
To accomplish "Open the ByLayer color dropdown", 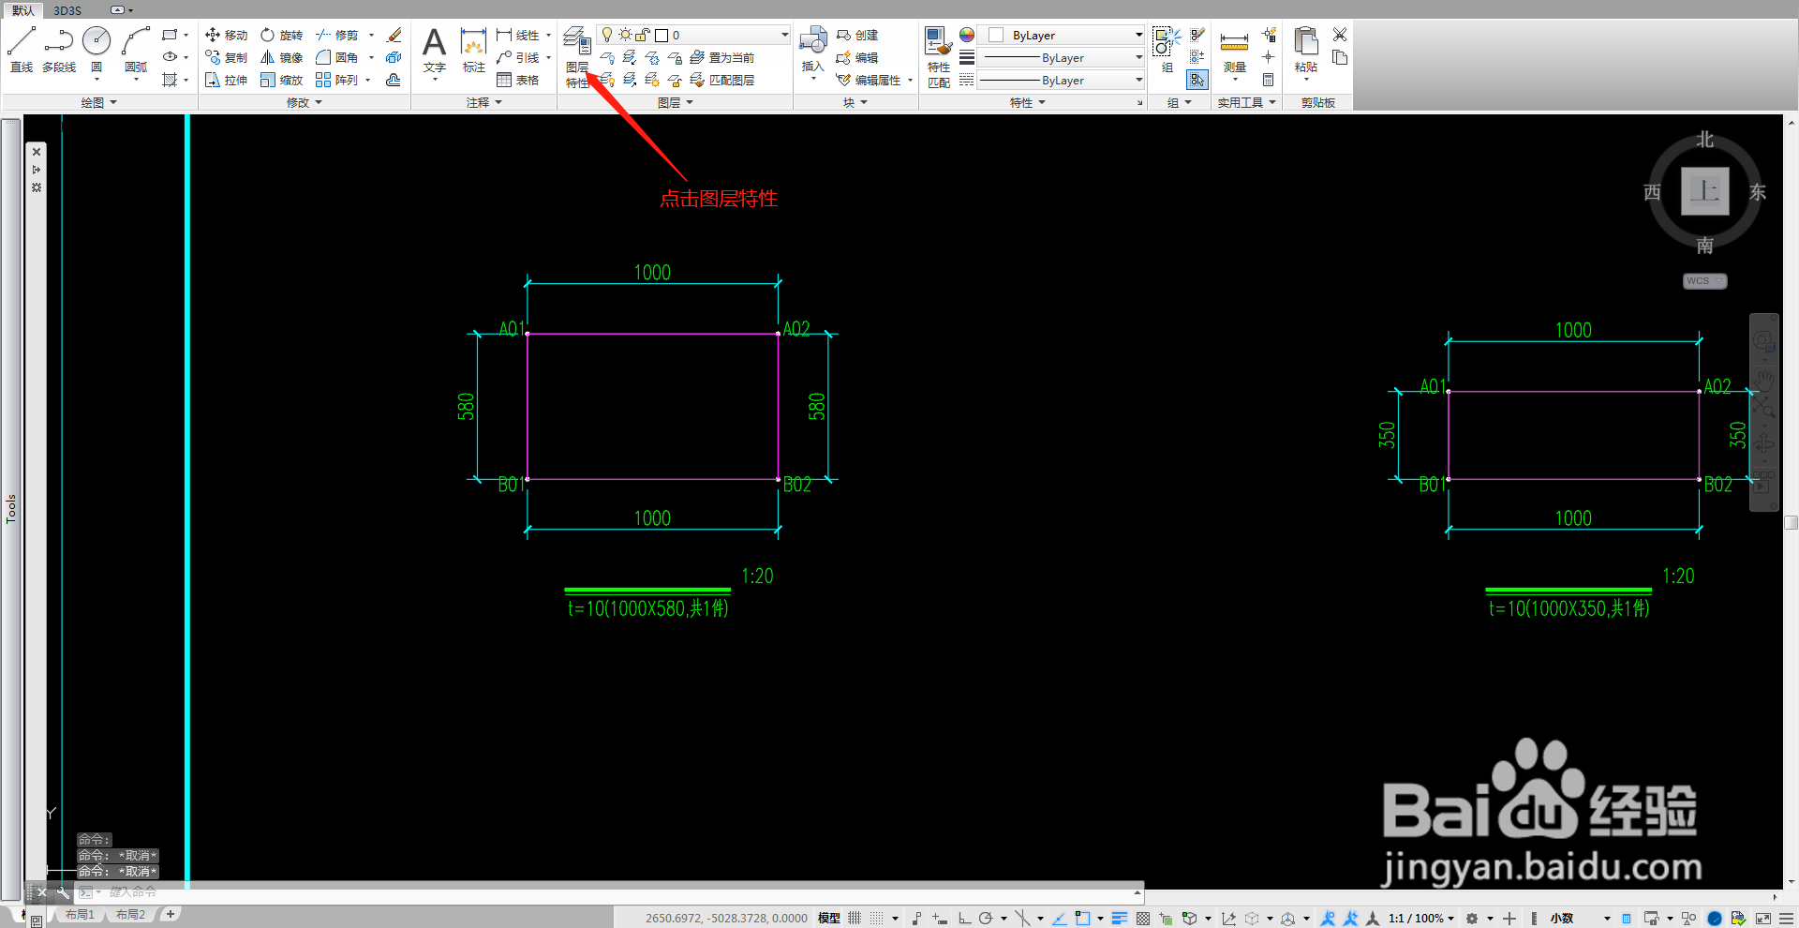I will point(1062,35).
